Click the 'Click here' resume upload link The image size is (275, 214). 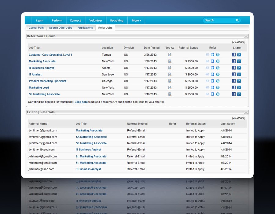click(81, 102)
